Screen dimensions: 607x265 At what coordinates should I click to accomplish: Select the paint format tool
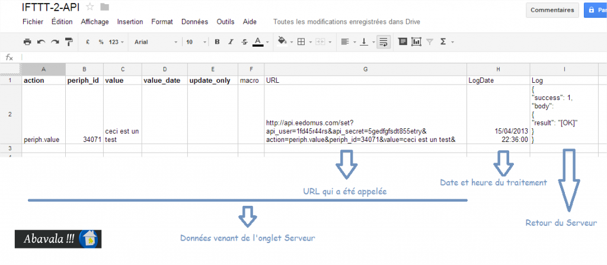(x=68, y=42)
